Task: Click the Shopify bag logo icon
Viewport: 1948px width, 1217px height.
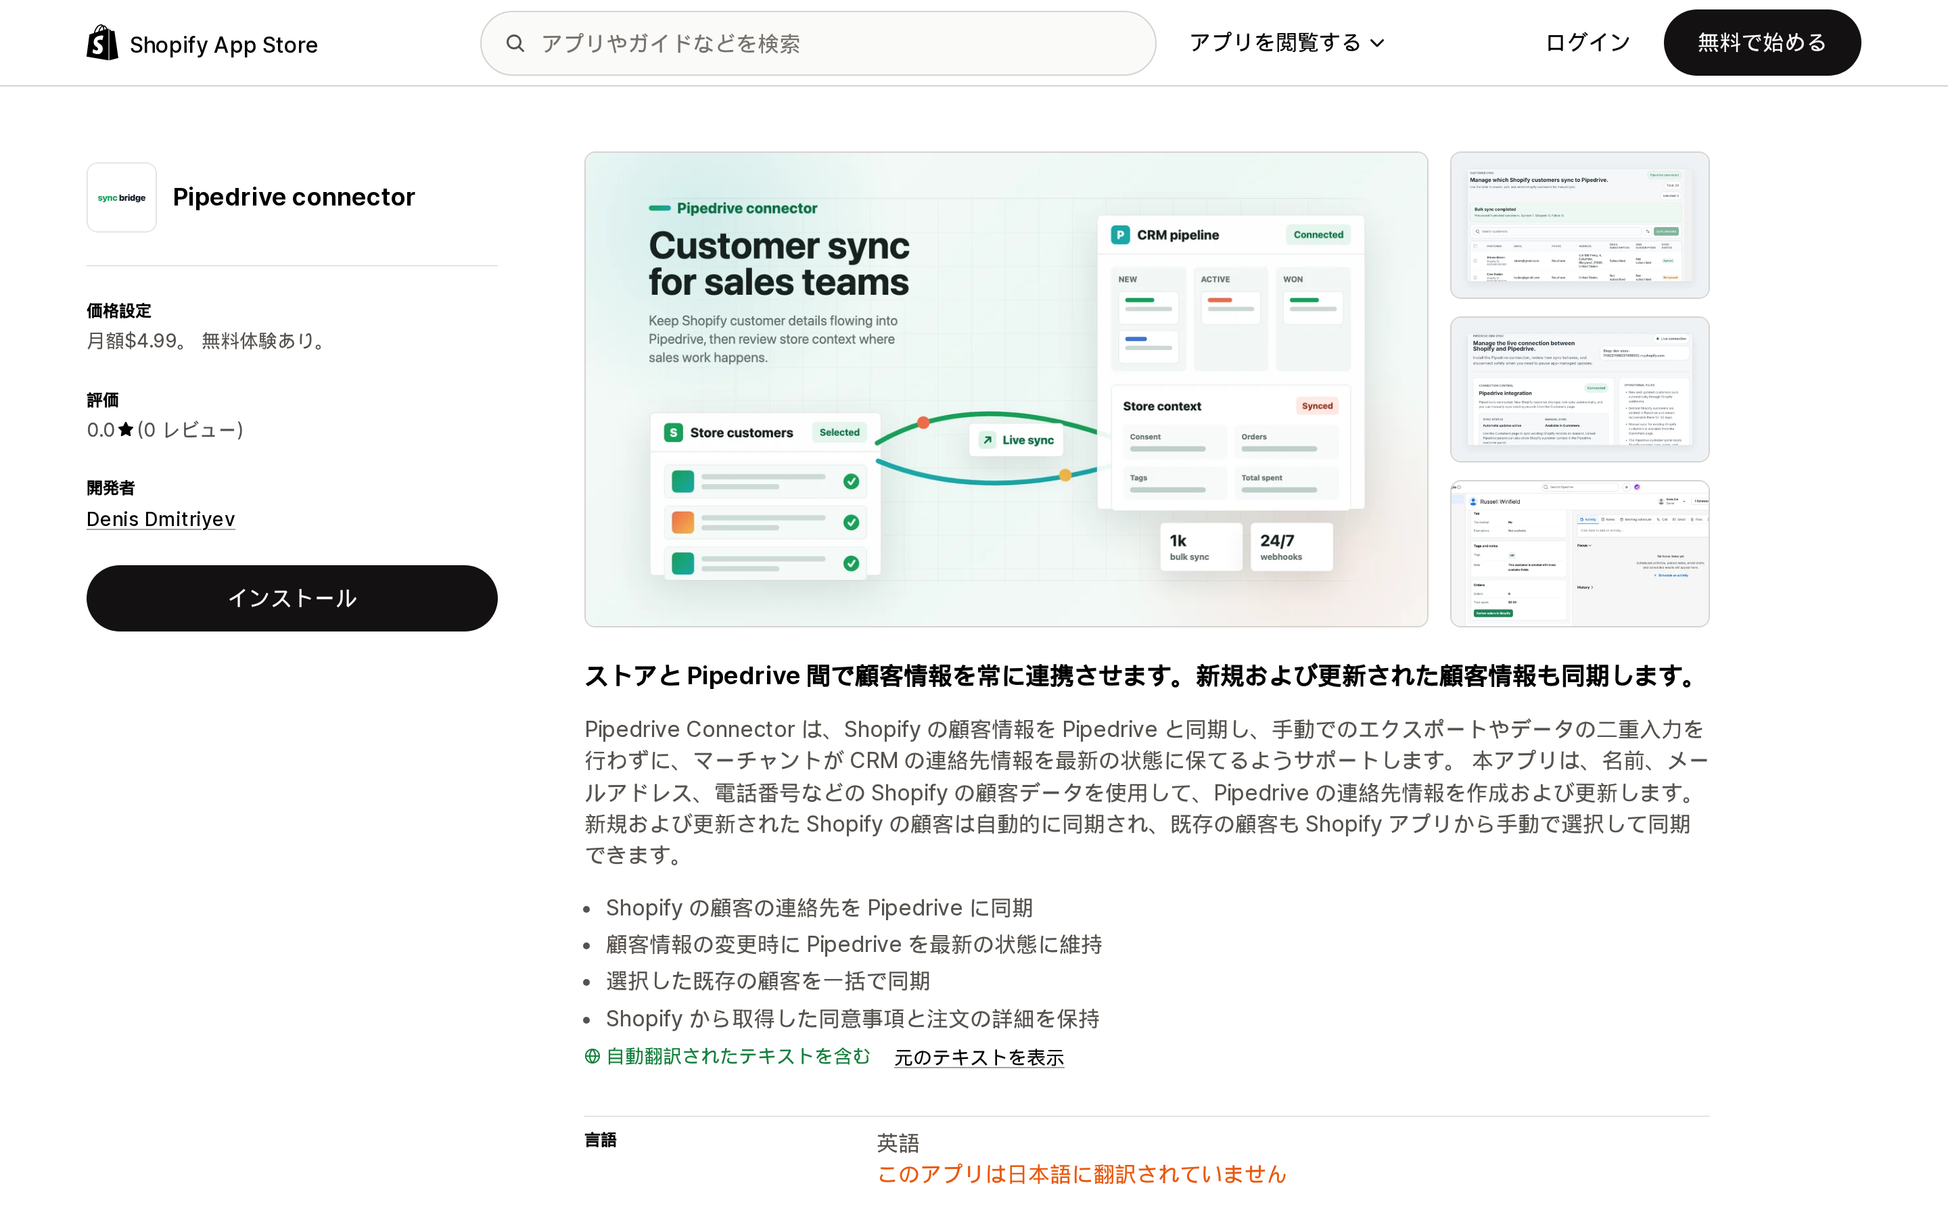Action: (102, 43)
